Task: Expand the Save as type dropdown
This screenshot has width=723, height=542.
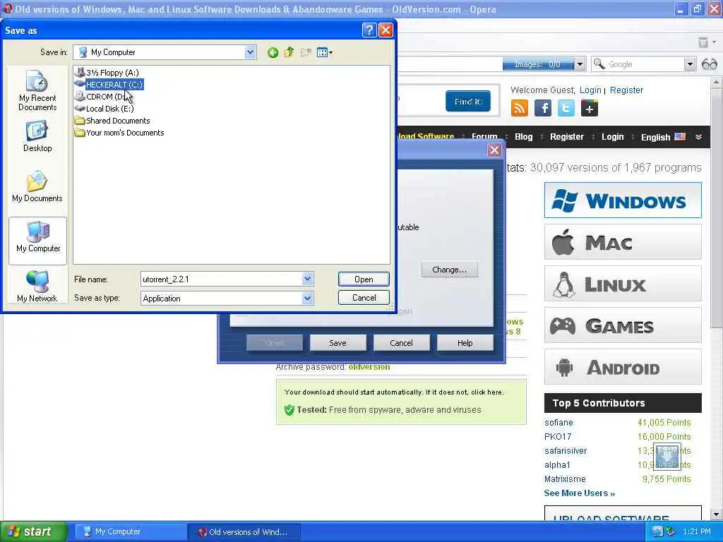Action: [x=308, y=299]
